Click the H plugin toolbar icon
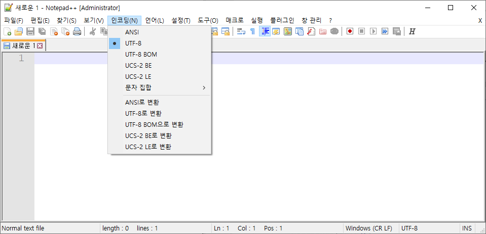 tap(412, 31)
